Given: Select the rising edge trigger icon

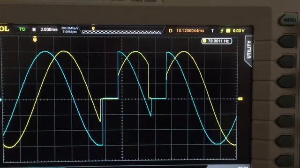Looking at the screenshot, I should click(x=222, y=30).
